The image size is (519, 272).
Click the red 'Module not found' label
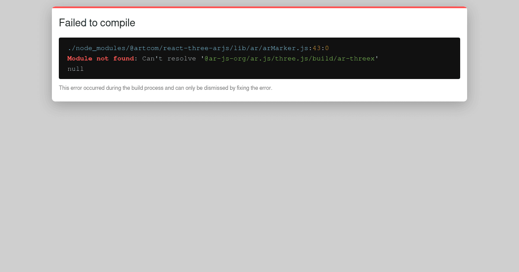tap(100, 58)
